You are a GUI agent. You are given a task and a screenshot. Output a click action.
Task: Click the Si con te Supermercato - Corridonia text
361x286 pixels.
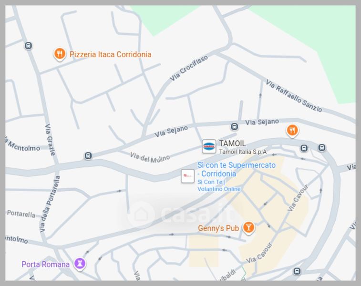[x=237, y=169]
